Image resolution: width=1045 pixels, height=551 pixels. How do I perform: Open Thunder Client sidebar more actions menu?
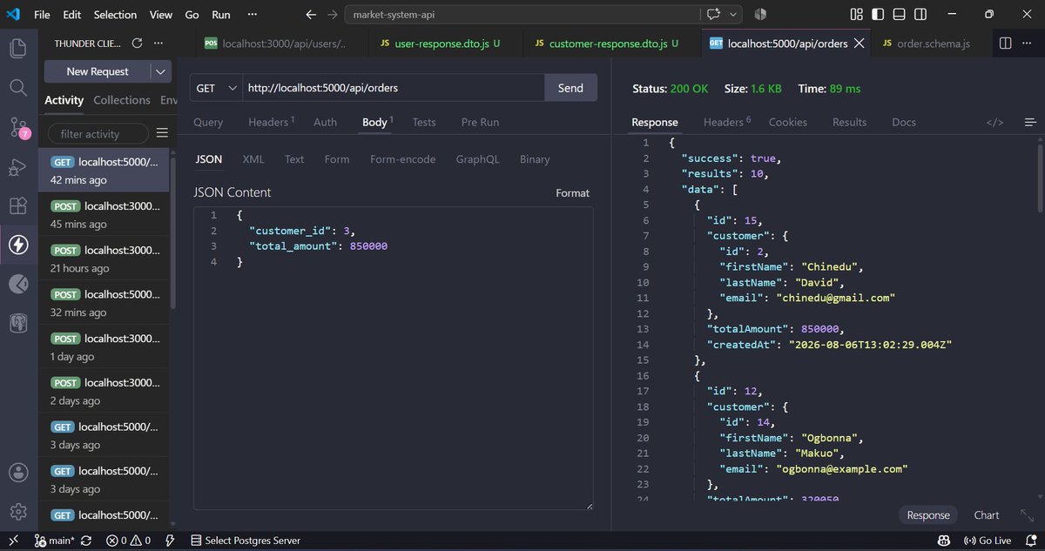(158, 44)
